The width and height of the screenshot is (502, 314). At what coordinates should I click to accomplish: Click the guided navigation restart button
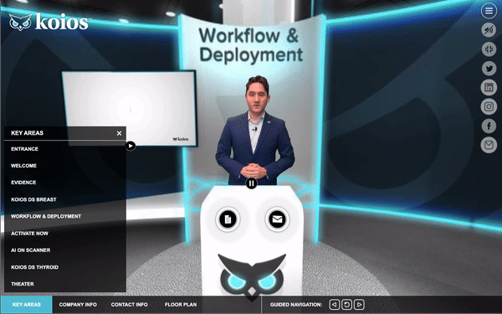click(346, 305)
